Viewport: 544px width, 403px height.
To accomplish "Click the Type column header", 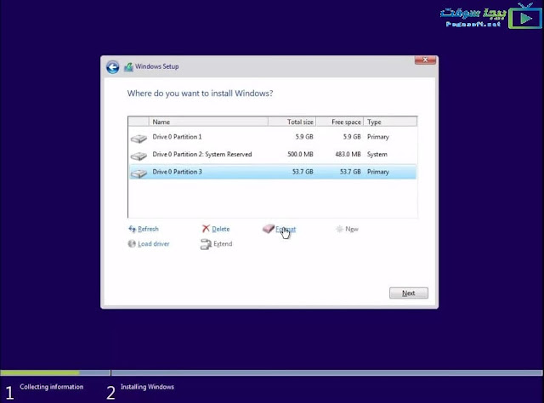I will coord(390,122).
